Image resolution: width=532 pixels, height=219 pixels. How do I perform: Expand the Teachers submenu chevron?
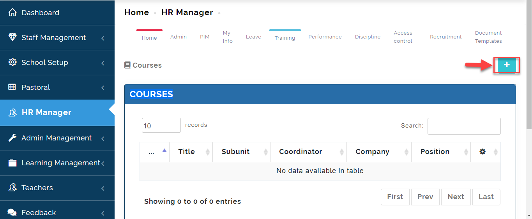point(103,188)
